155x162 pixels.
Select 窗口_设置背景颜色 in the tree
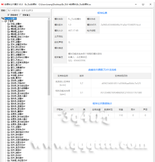click(x=20, y=62)
